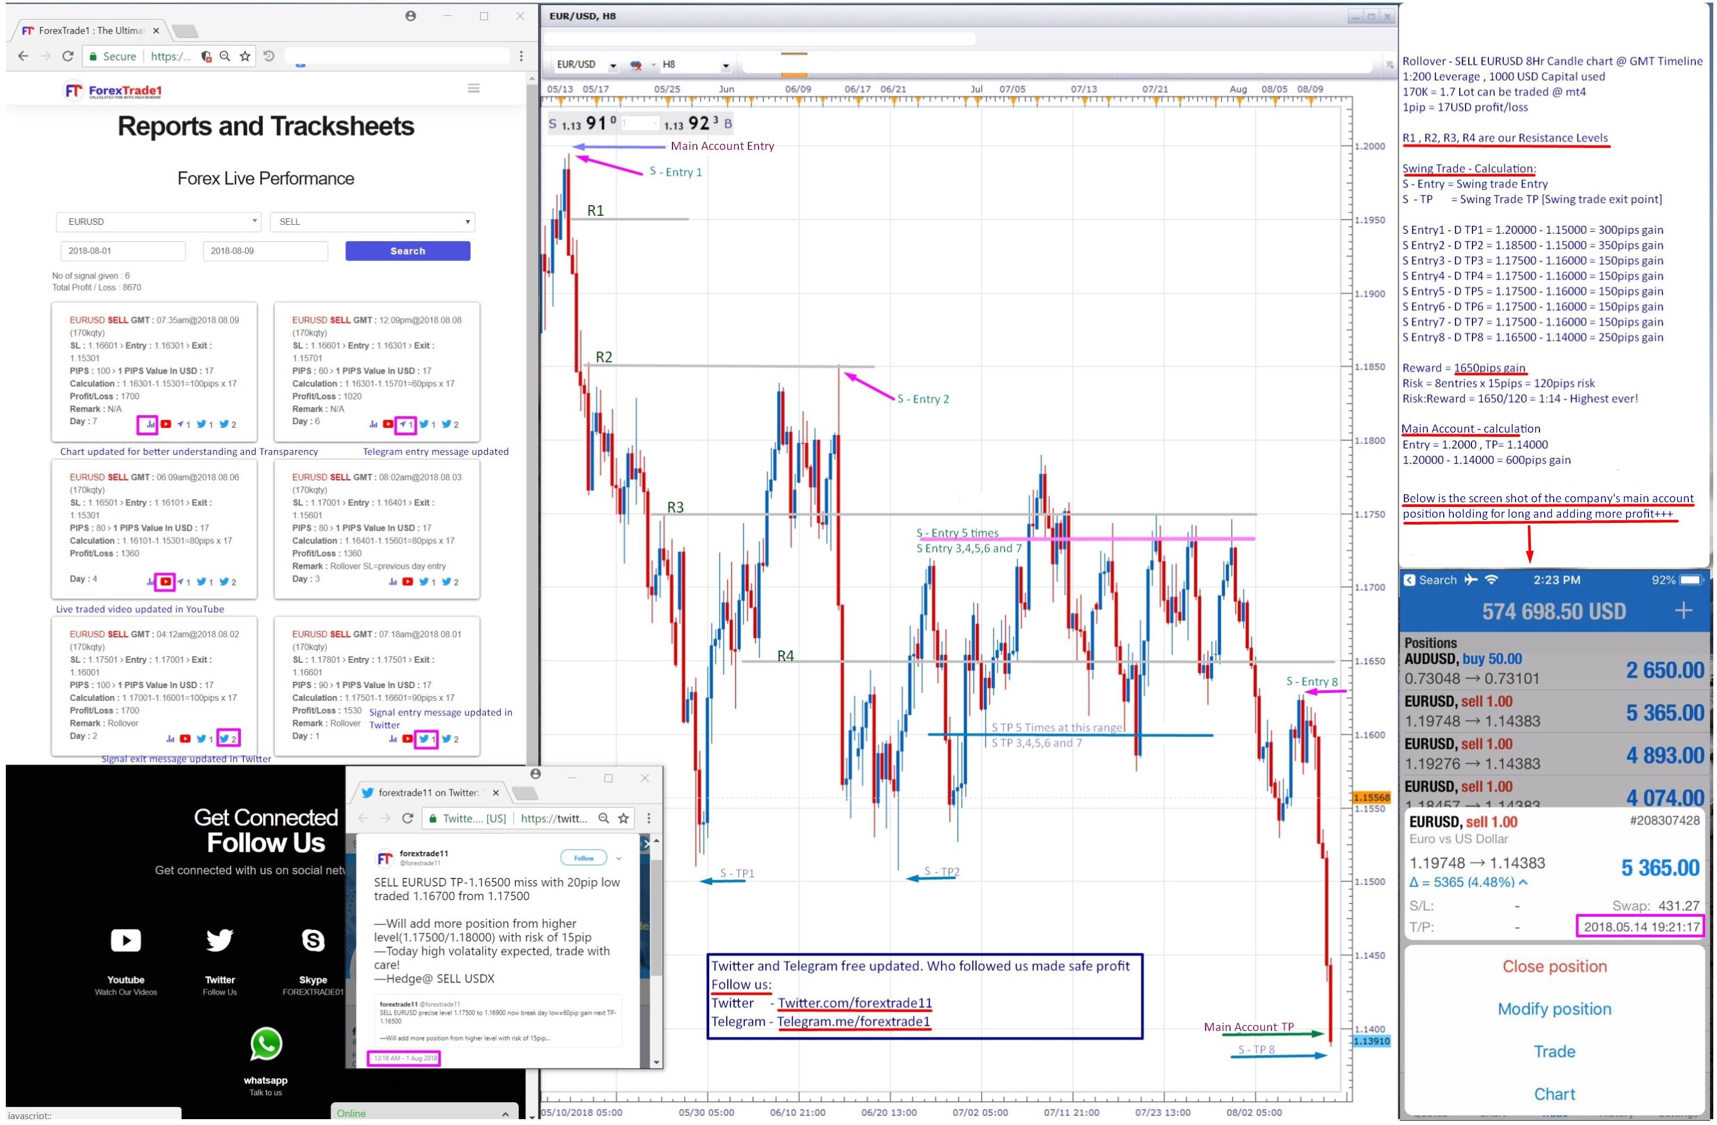Image resolution: width=1717 pixels, height=1125 pixels.
Task: Open chart icon on 2018.08.03 signal card
Action: point(392,582)
